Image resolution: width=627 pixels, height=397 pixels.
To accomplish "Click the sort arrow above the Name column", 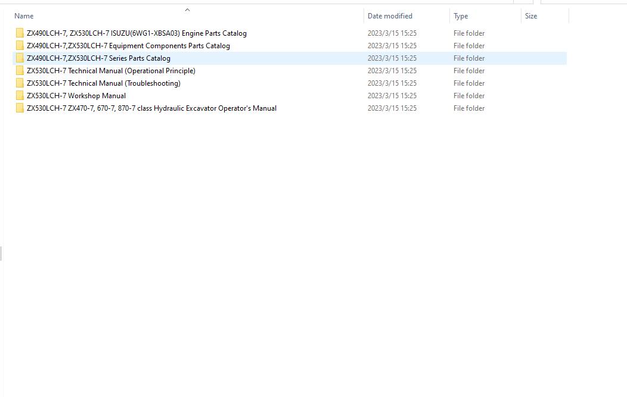I will click(187, 10).
